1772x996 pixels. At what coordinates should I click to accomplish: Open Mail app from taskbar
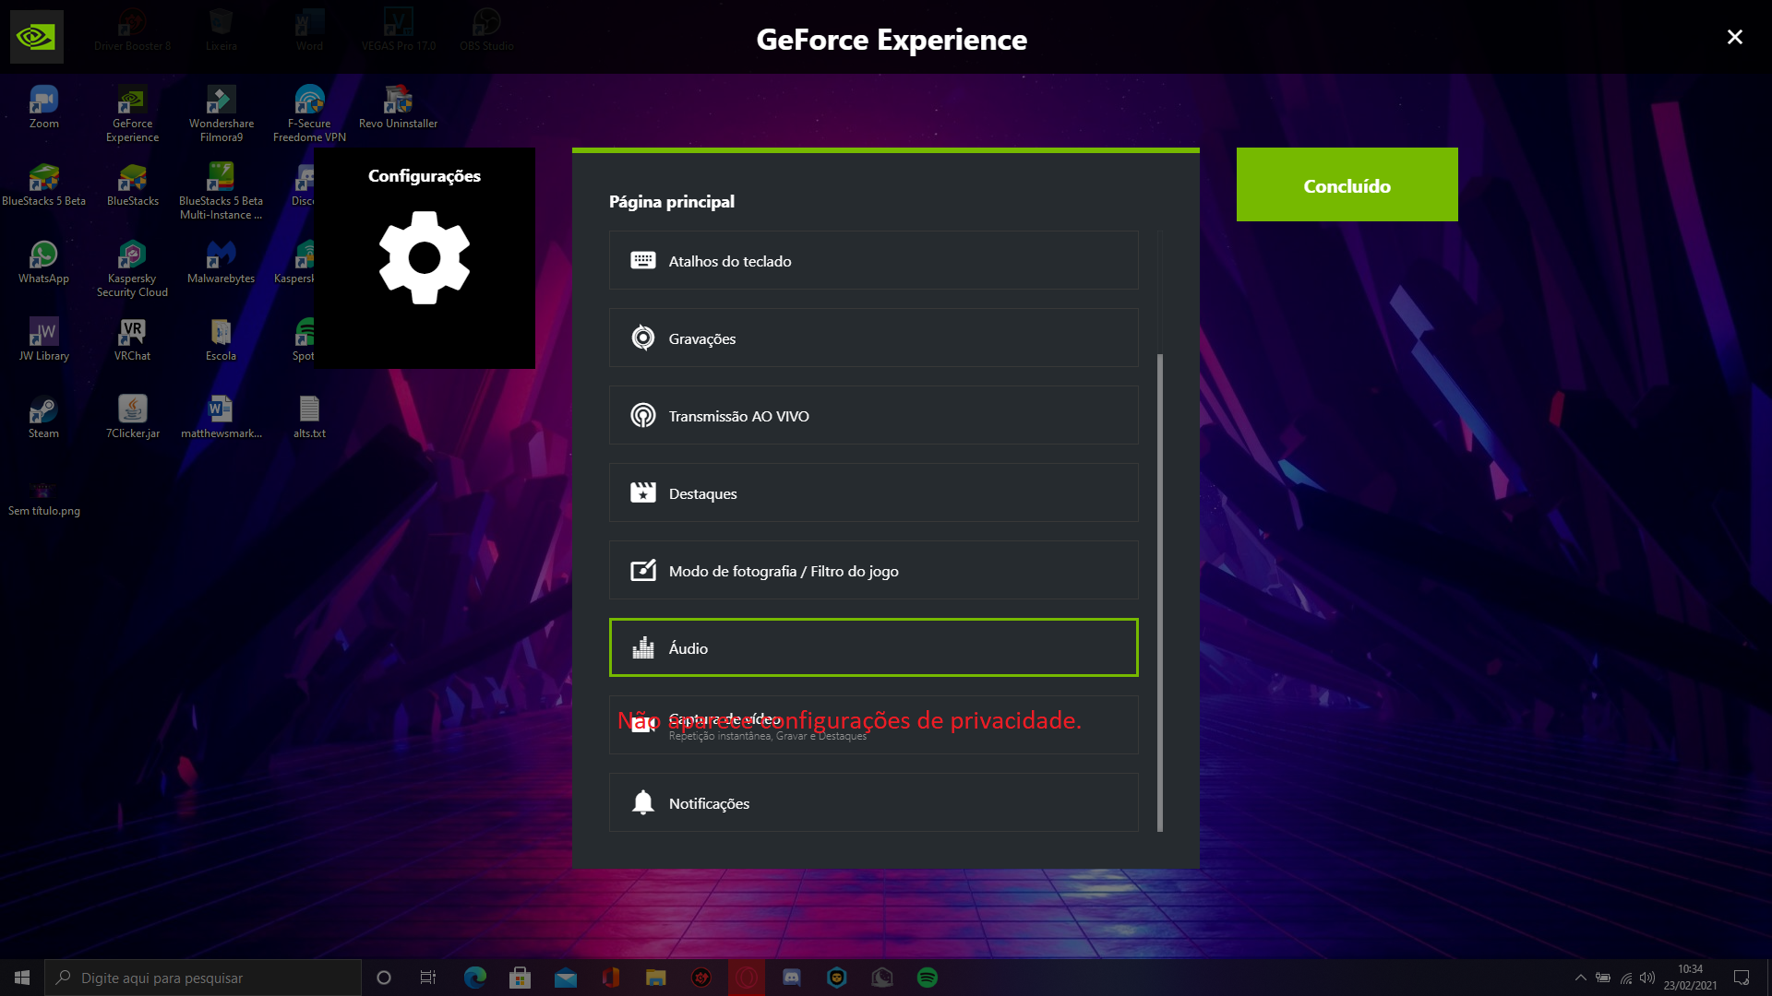[x=566, y=978]
